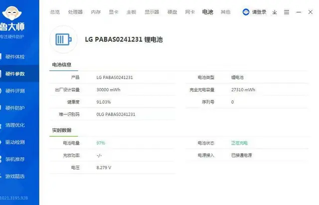Click the version number at sidebar bottom

pos(14,198)
